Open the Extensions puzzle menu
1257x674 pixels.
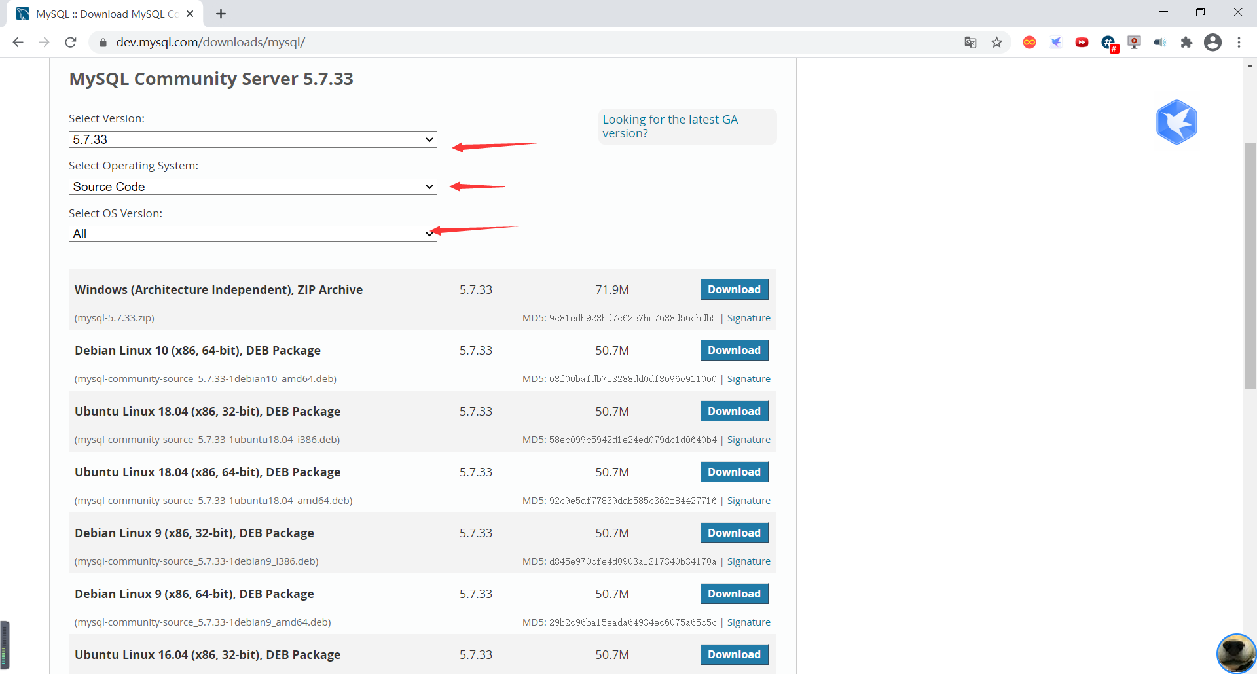click(x=1186, y=43)
